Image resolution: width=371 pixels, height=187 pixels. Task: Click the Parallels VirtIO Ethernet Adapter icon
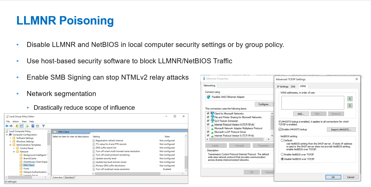[208, 97]
